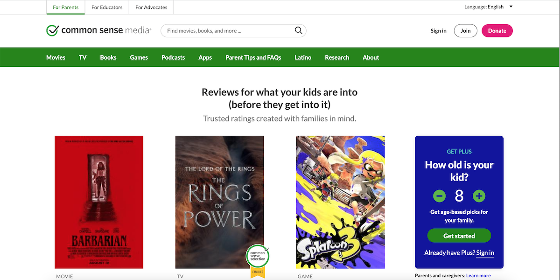Open the Barbarian movie poster
This screenshot has height=280, width=560.
[x=99, y=202]
